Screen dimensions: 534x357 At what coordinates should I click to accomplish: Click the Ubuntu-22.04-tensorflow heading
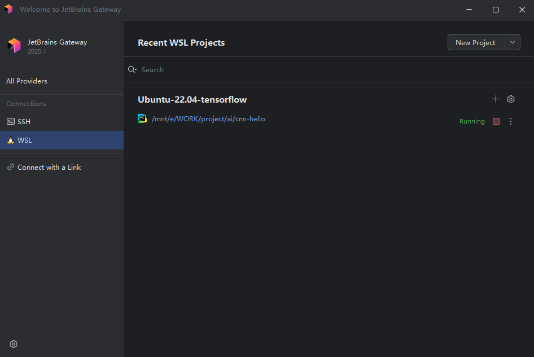point(192,99)
